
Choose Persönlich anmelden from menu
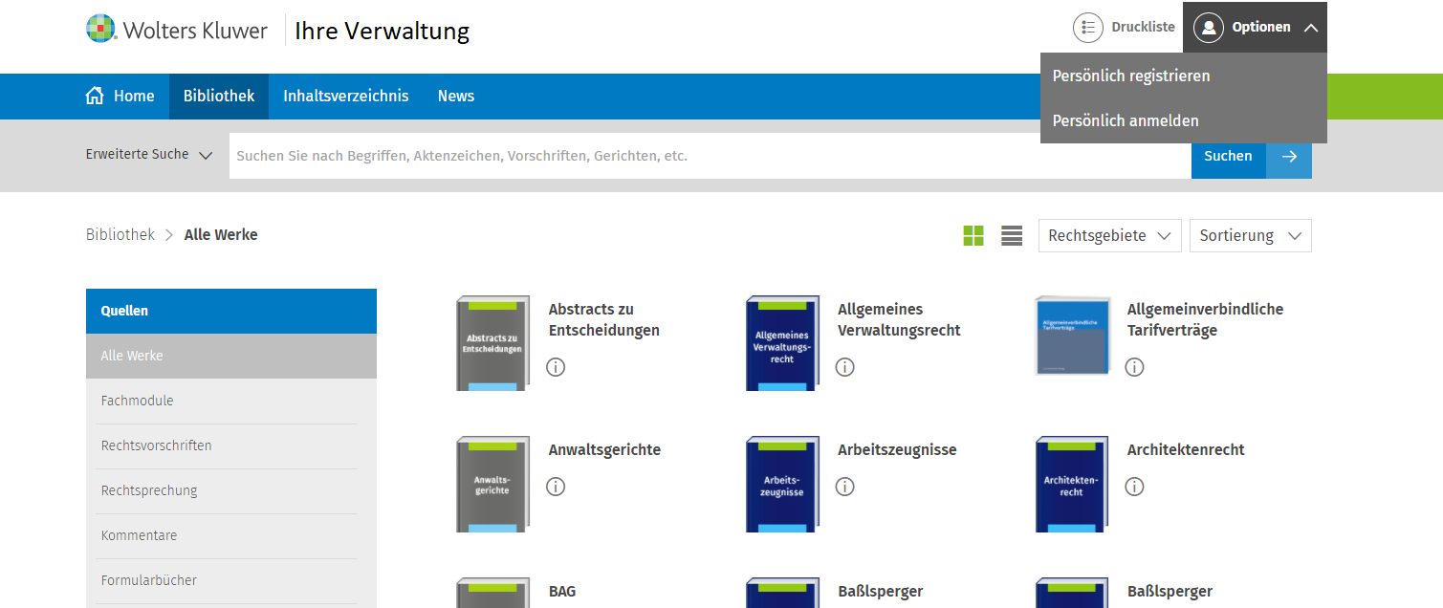coord(1126,121)
